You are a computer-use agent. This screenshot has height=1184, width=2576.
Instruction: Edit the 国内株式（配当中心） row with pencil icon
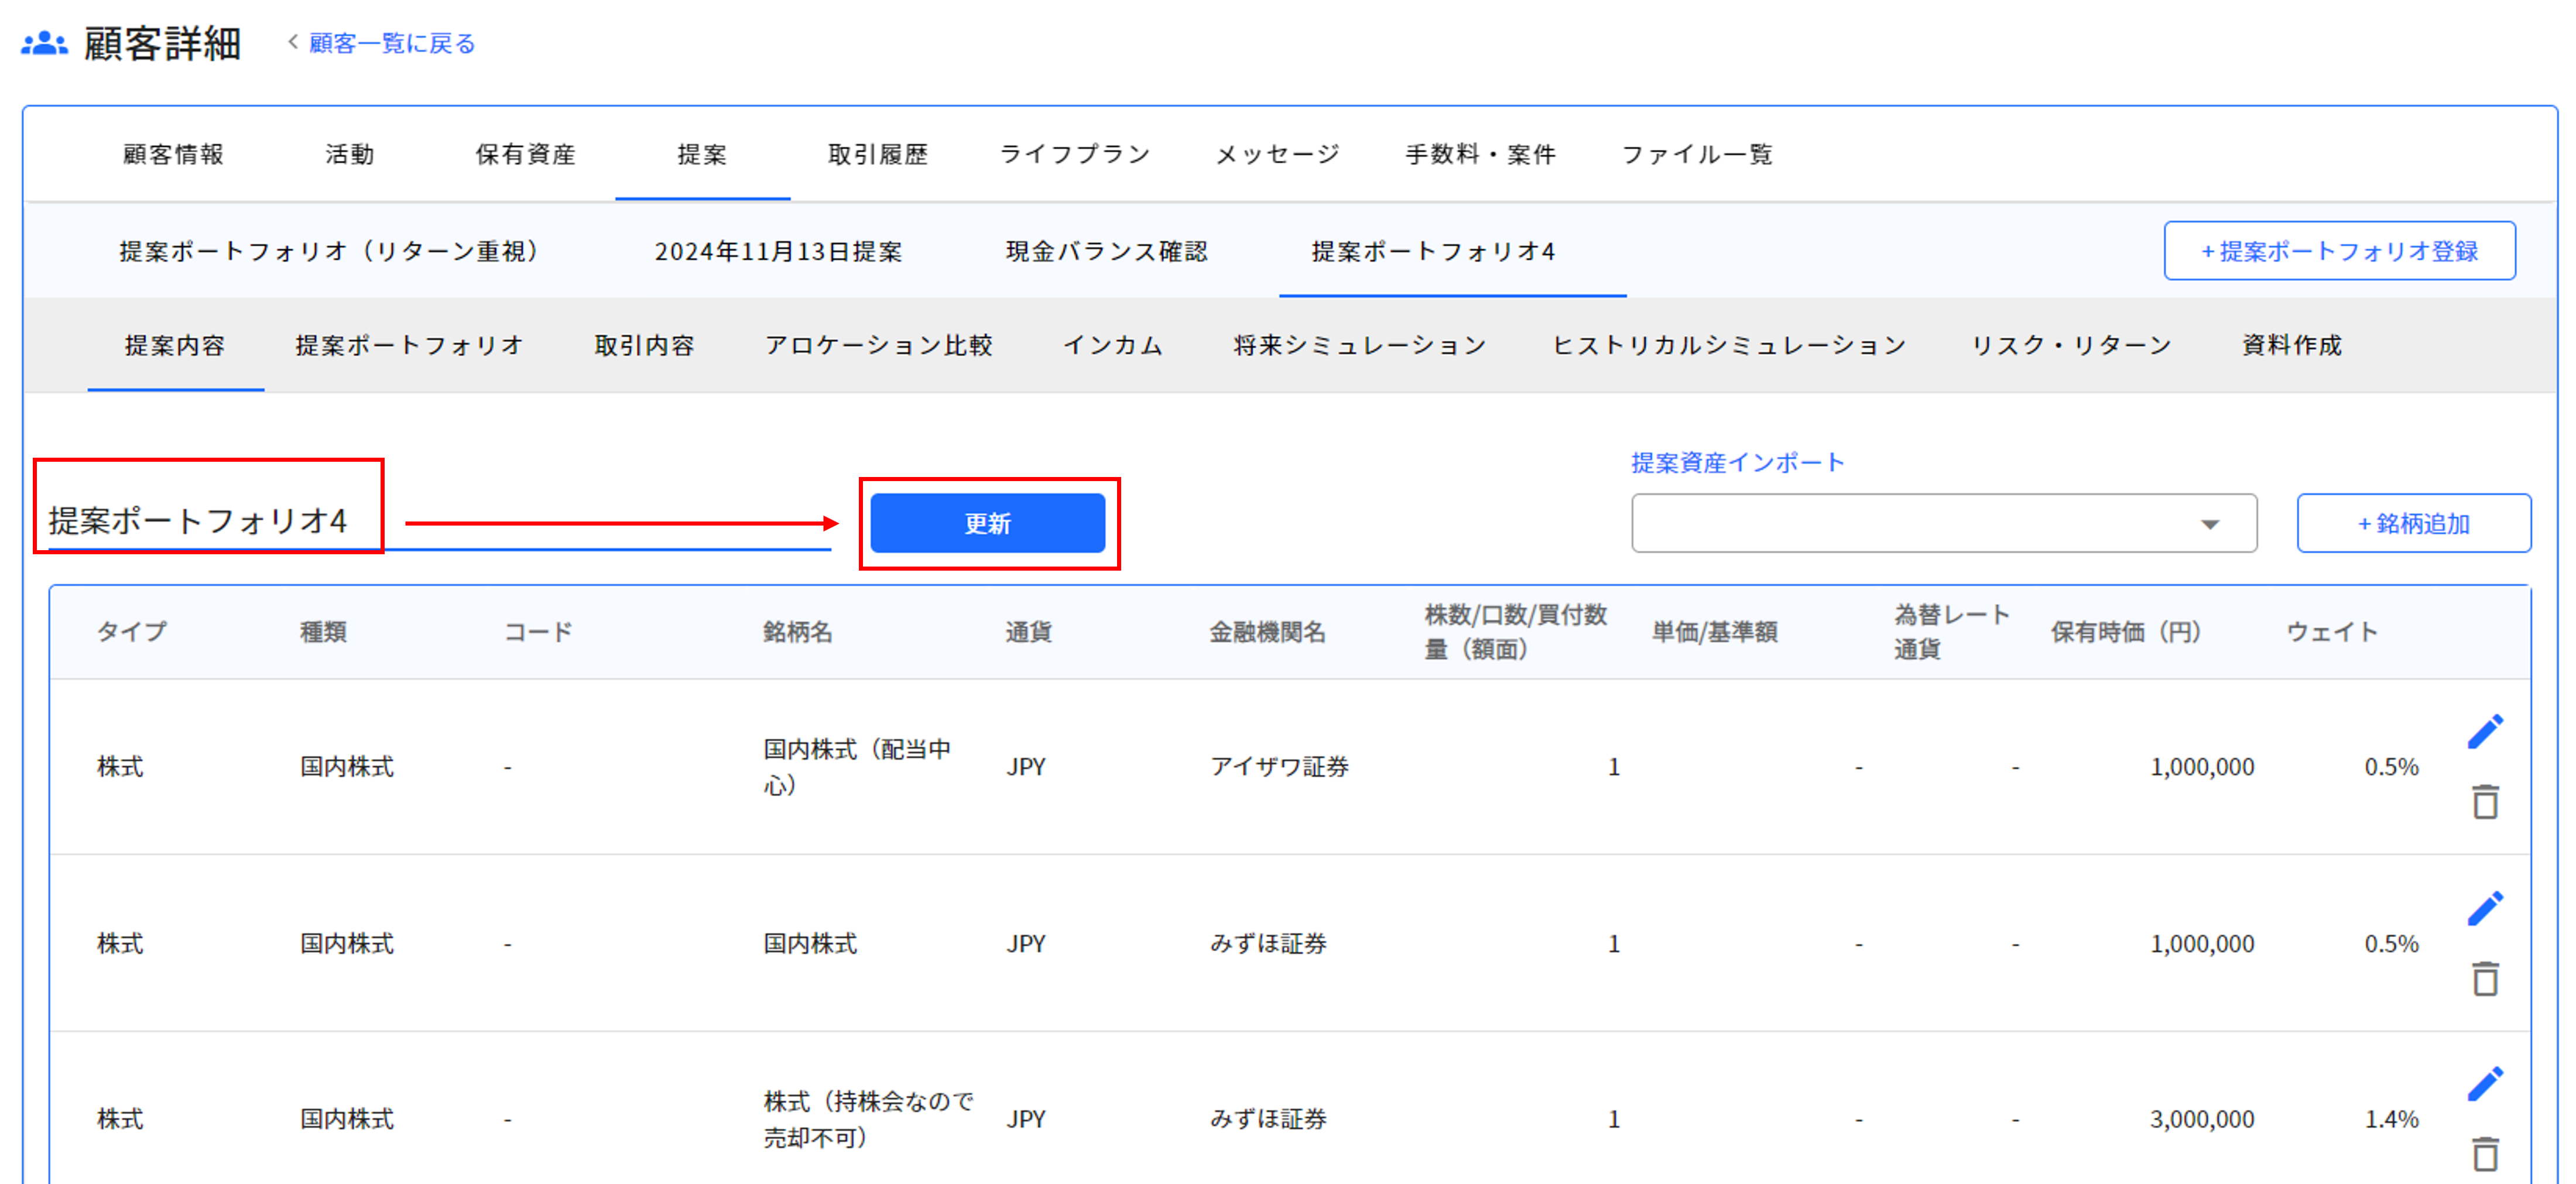tap(2484, 731)
